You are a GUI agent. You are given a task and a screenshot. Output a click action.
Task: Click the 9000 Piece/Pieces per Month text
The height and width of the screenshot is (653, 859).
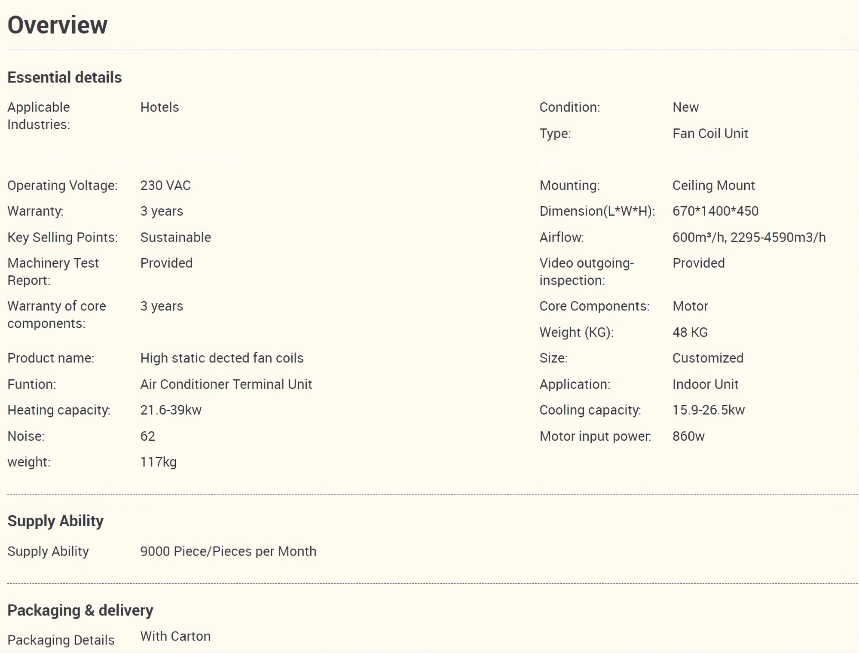(x=228, y=551)
